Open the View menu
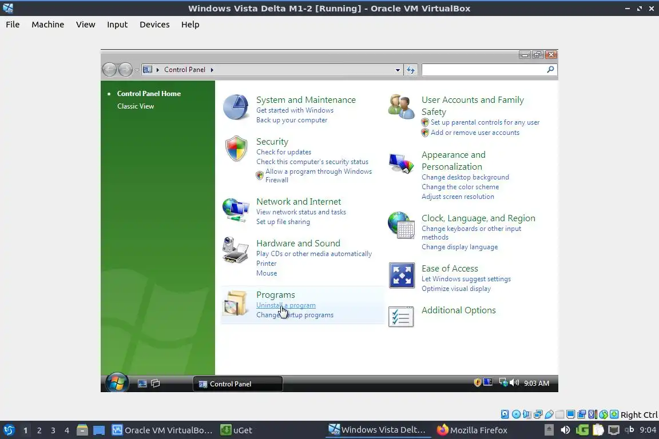 click(85, 25)
